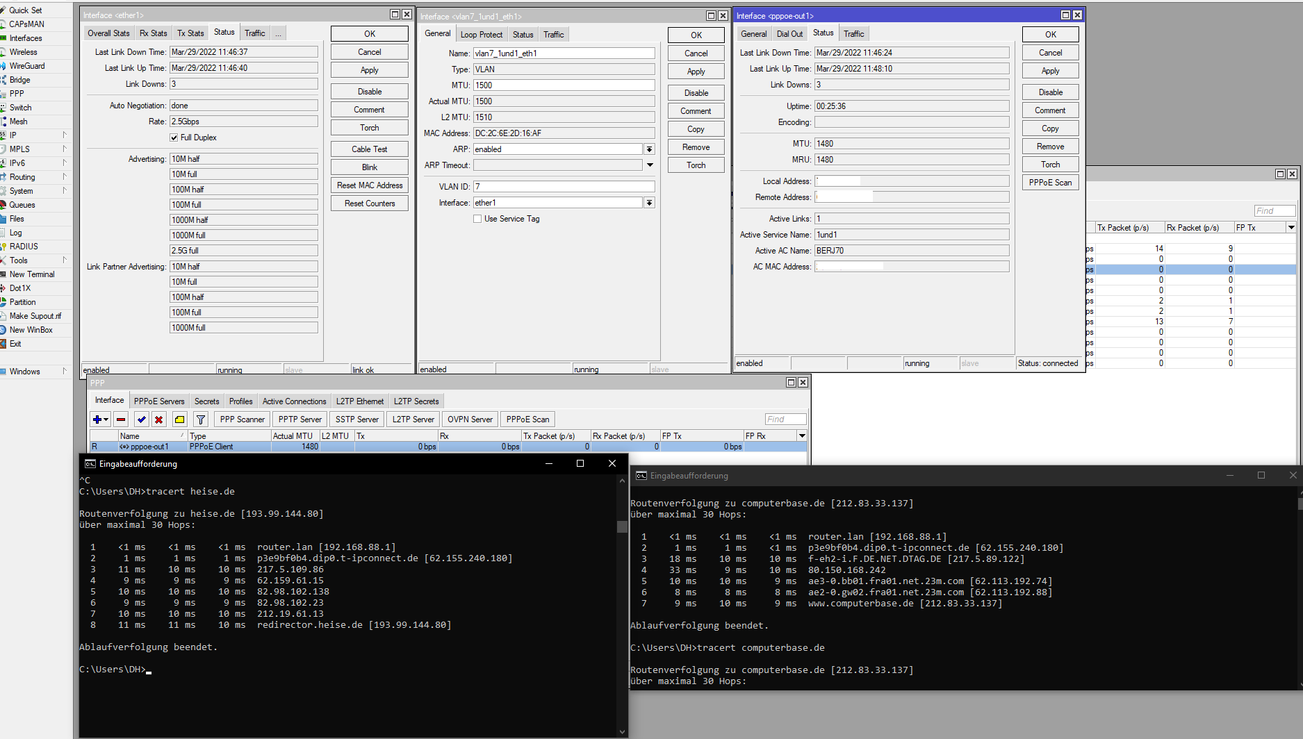Click Reset Counters button

tap(370, 204)
